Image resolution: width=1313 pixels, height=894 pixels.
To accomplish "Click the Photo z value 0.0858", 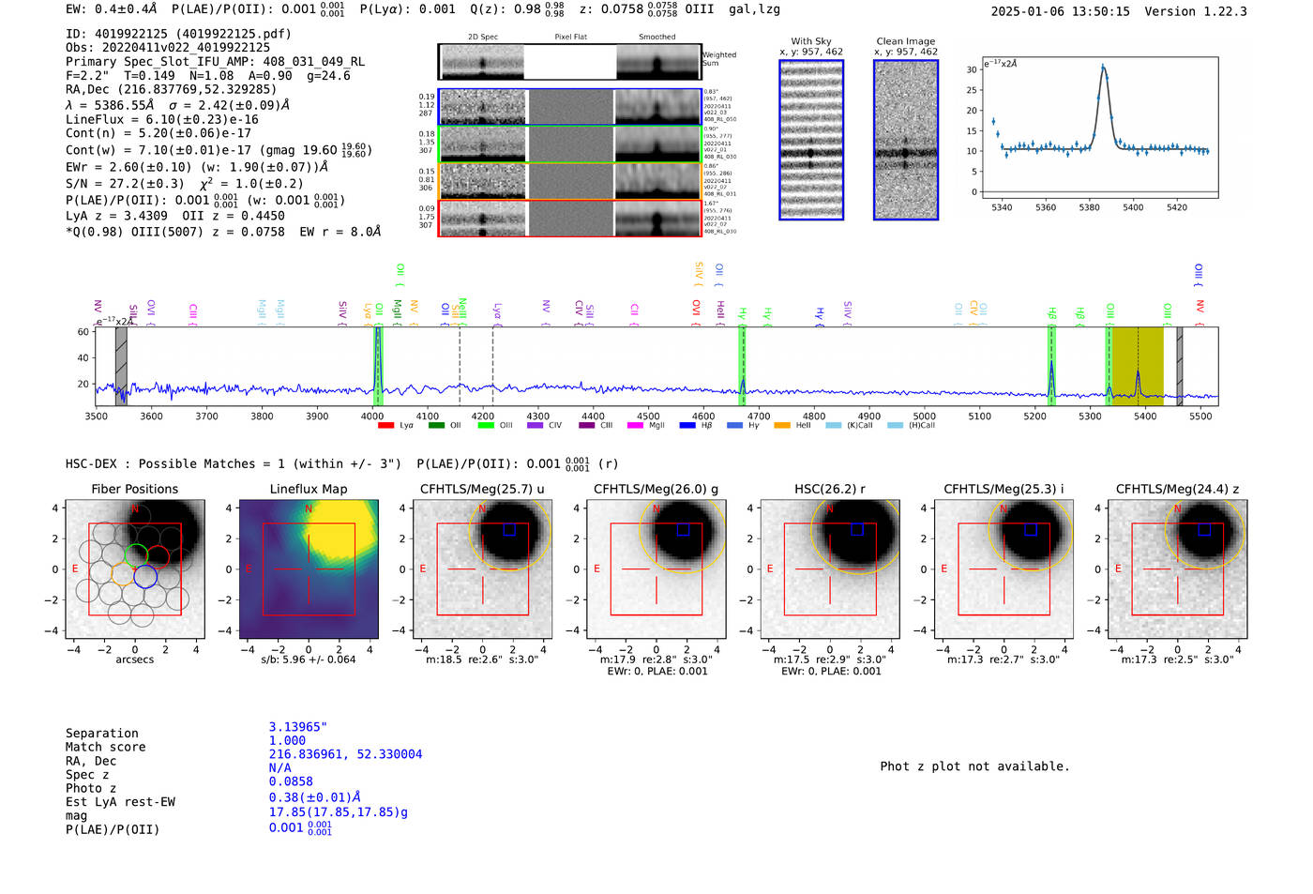I will tap(291, 781).
